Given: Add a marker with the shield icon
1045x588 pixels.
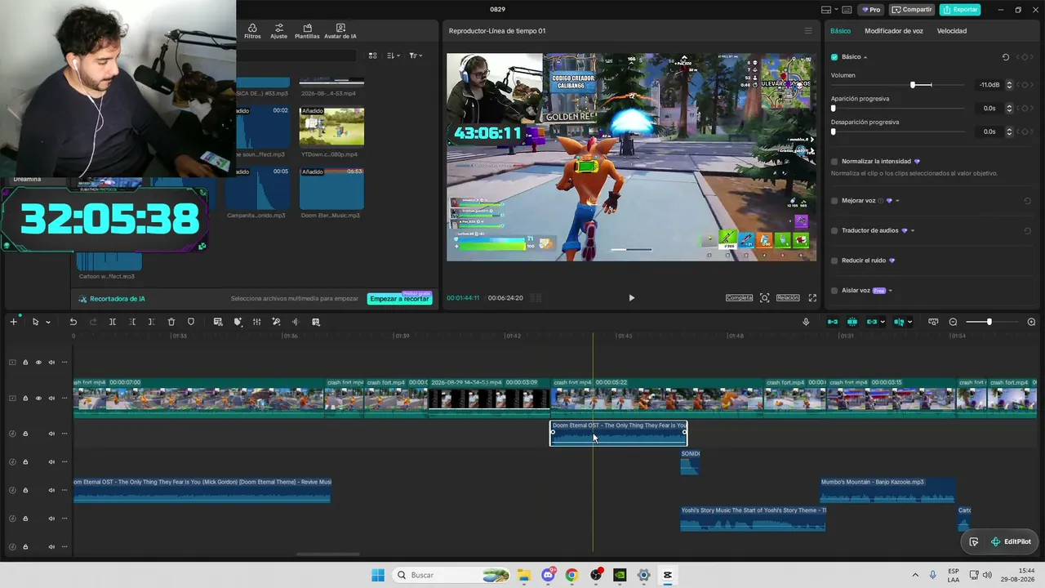Looking at the screenshot, I should (191, 322).
